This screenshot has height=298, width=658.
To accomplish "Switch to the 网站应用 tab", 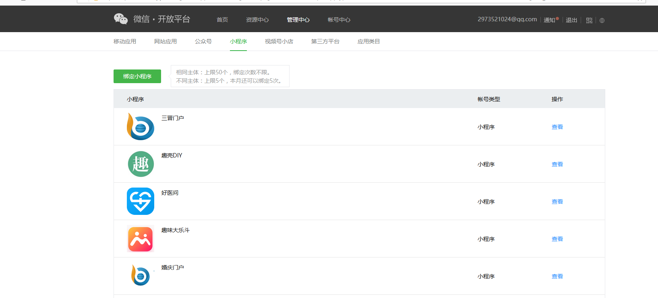I will [x=166, y=41].
